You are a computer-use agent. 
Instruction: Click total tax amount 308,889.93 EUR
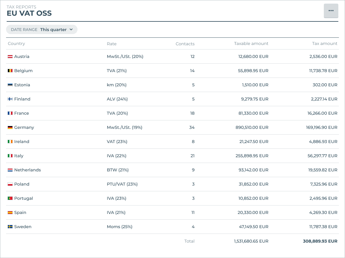(320, 241)
